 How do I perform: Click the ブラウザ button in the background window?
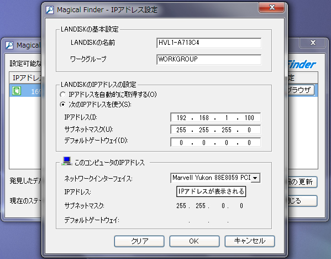coord(301,90)
